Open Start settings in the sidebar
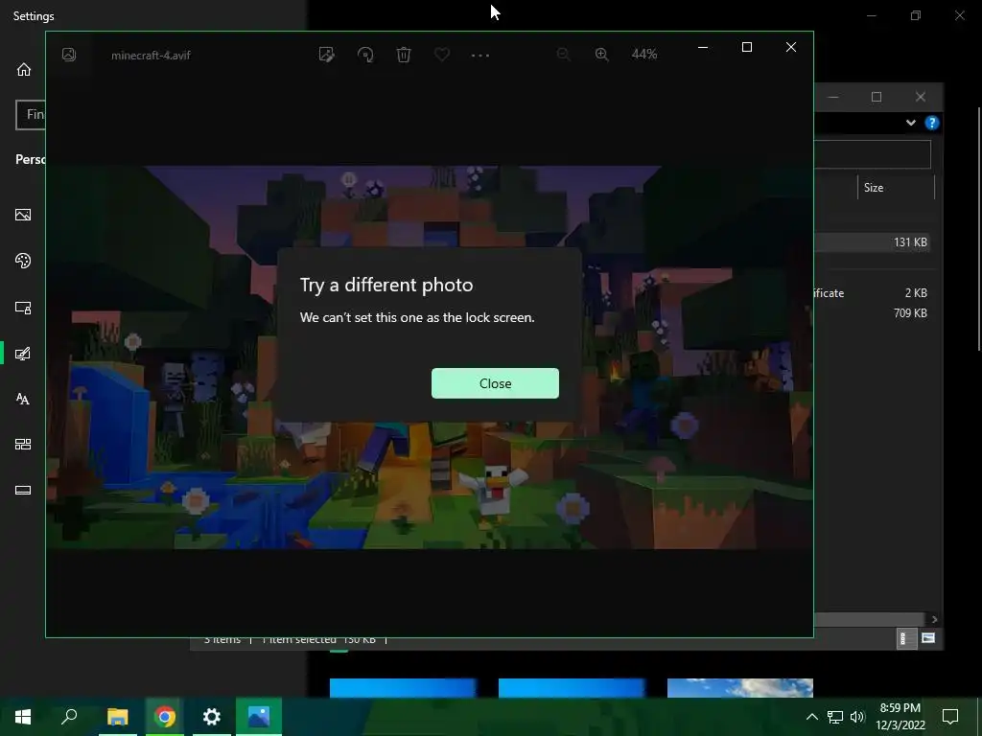Viewport: 982px width, 736px height. pyautogui.click(x=23, y=445)
